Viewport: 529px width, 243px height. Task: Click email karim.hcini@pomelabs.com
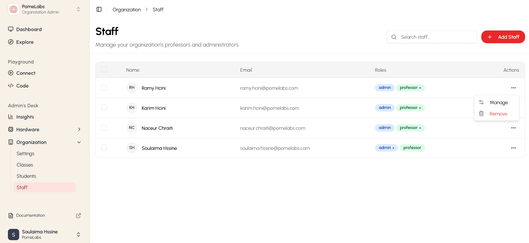270,108
